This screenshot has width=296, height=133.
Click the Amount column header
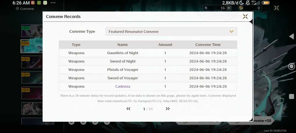click(165, 45)
